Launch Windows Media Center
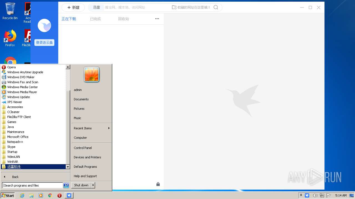Screen dimensions: 355x199 pos(33,87)
